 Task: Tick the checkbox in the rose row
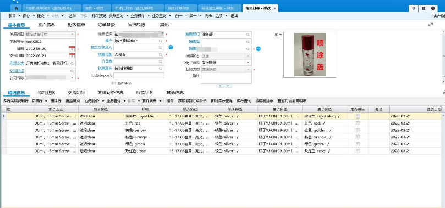(358, 151)
